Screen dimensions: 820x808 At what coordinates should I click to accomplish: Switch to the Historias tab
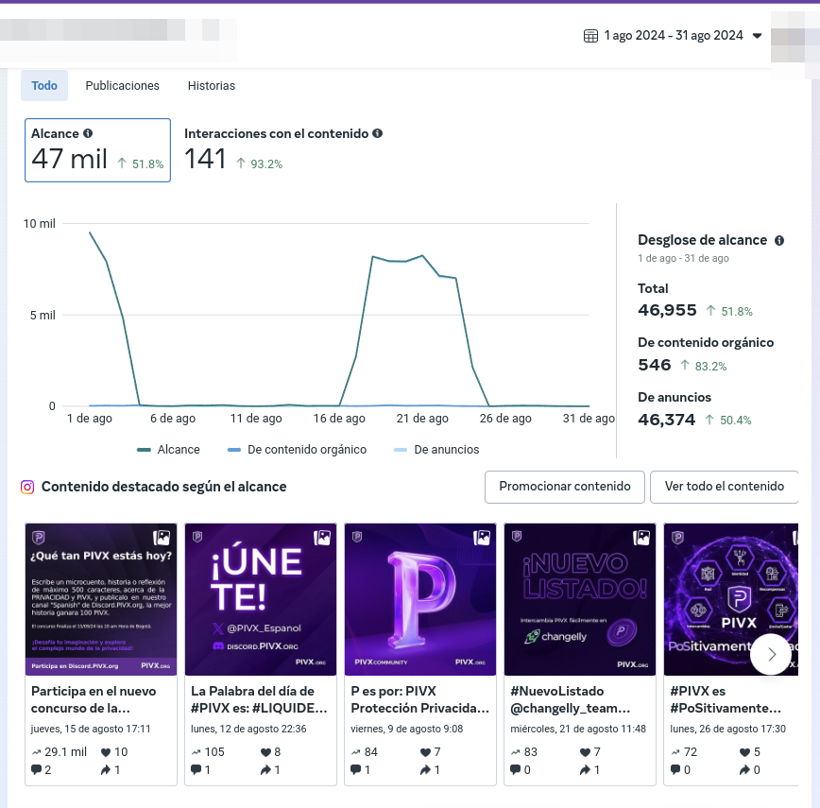212,86
